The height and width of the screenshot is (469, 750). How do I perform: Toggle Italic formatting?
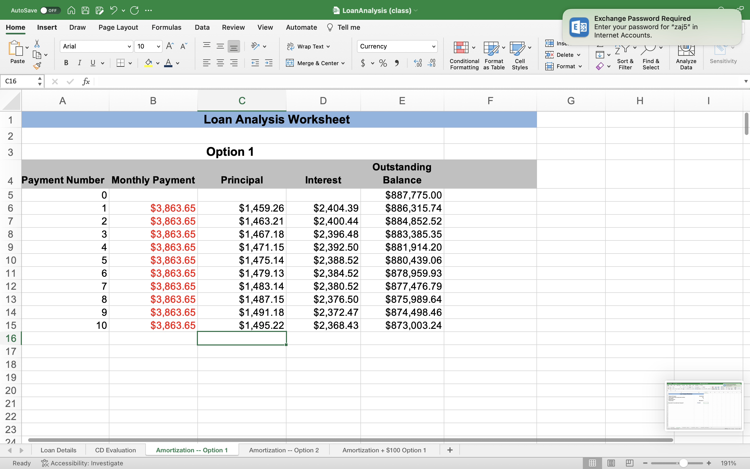[80, 63]
